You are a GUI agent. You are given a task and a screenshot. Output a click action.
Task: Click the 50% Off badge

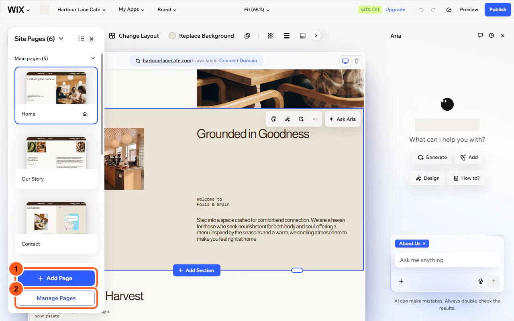click(370, 10)
